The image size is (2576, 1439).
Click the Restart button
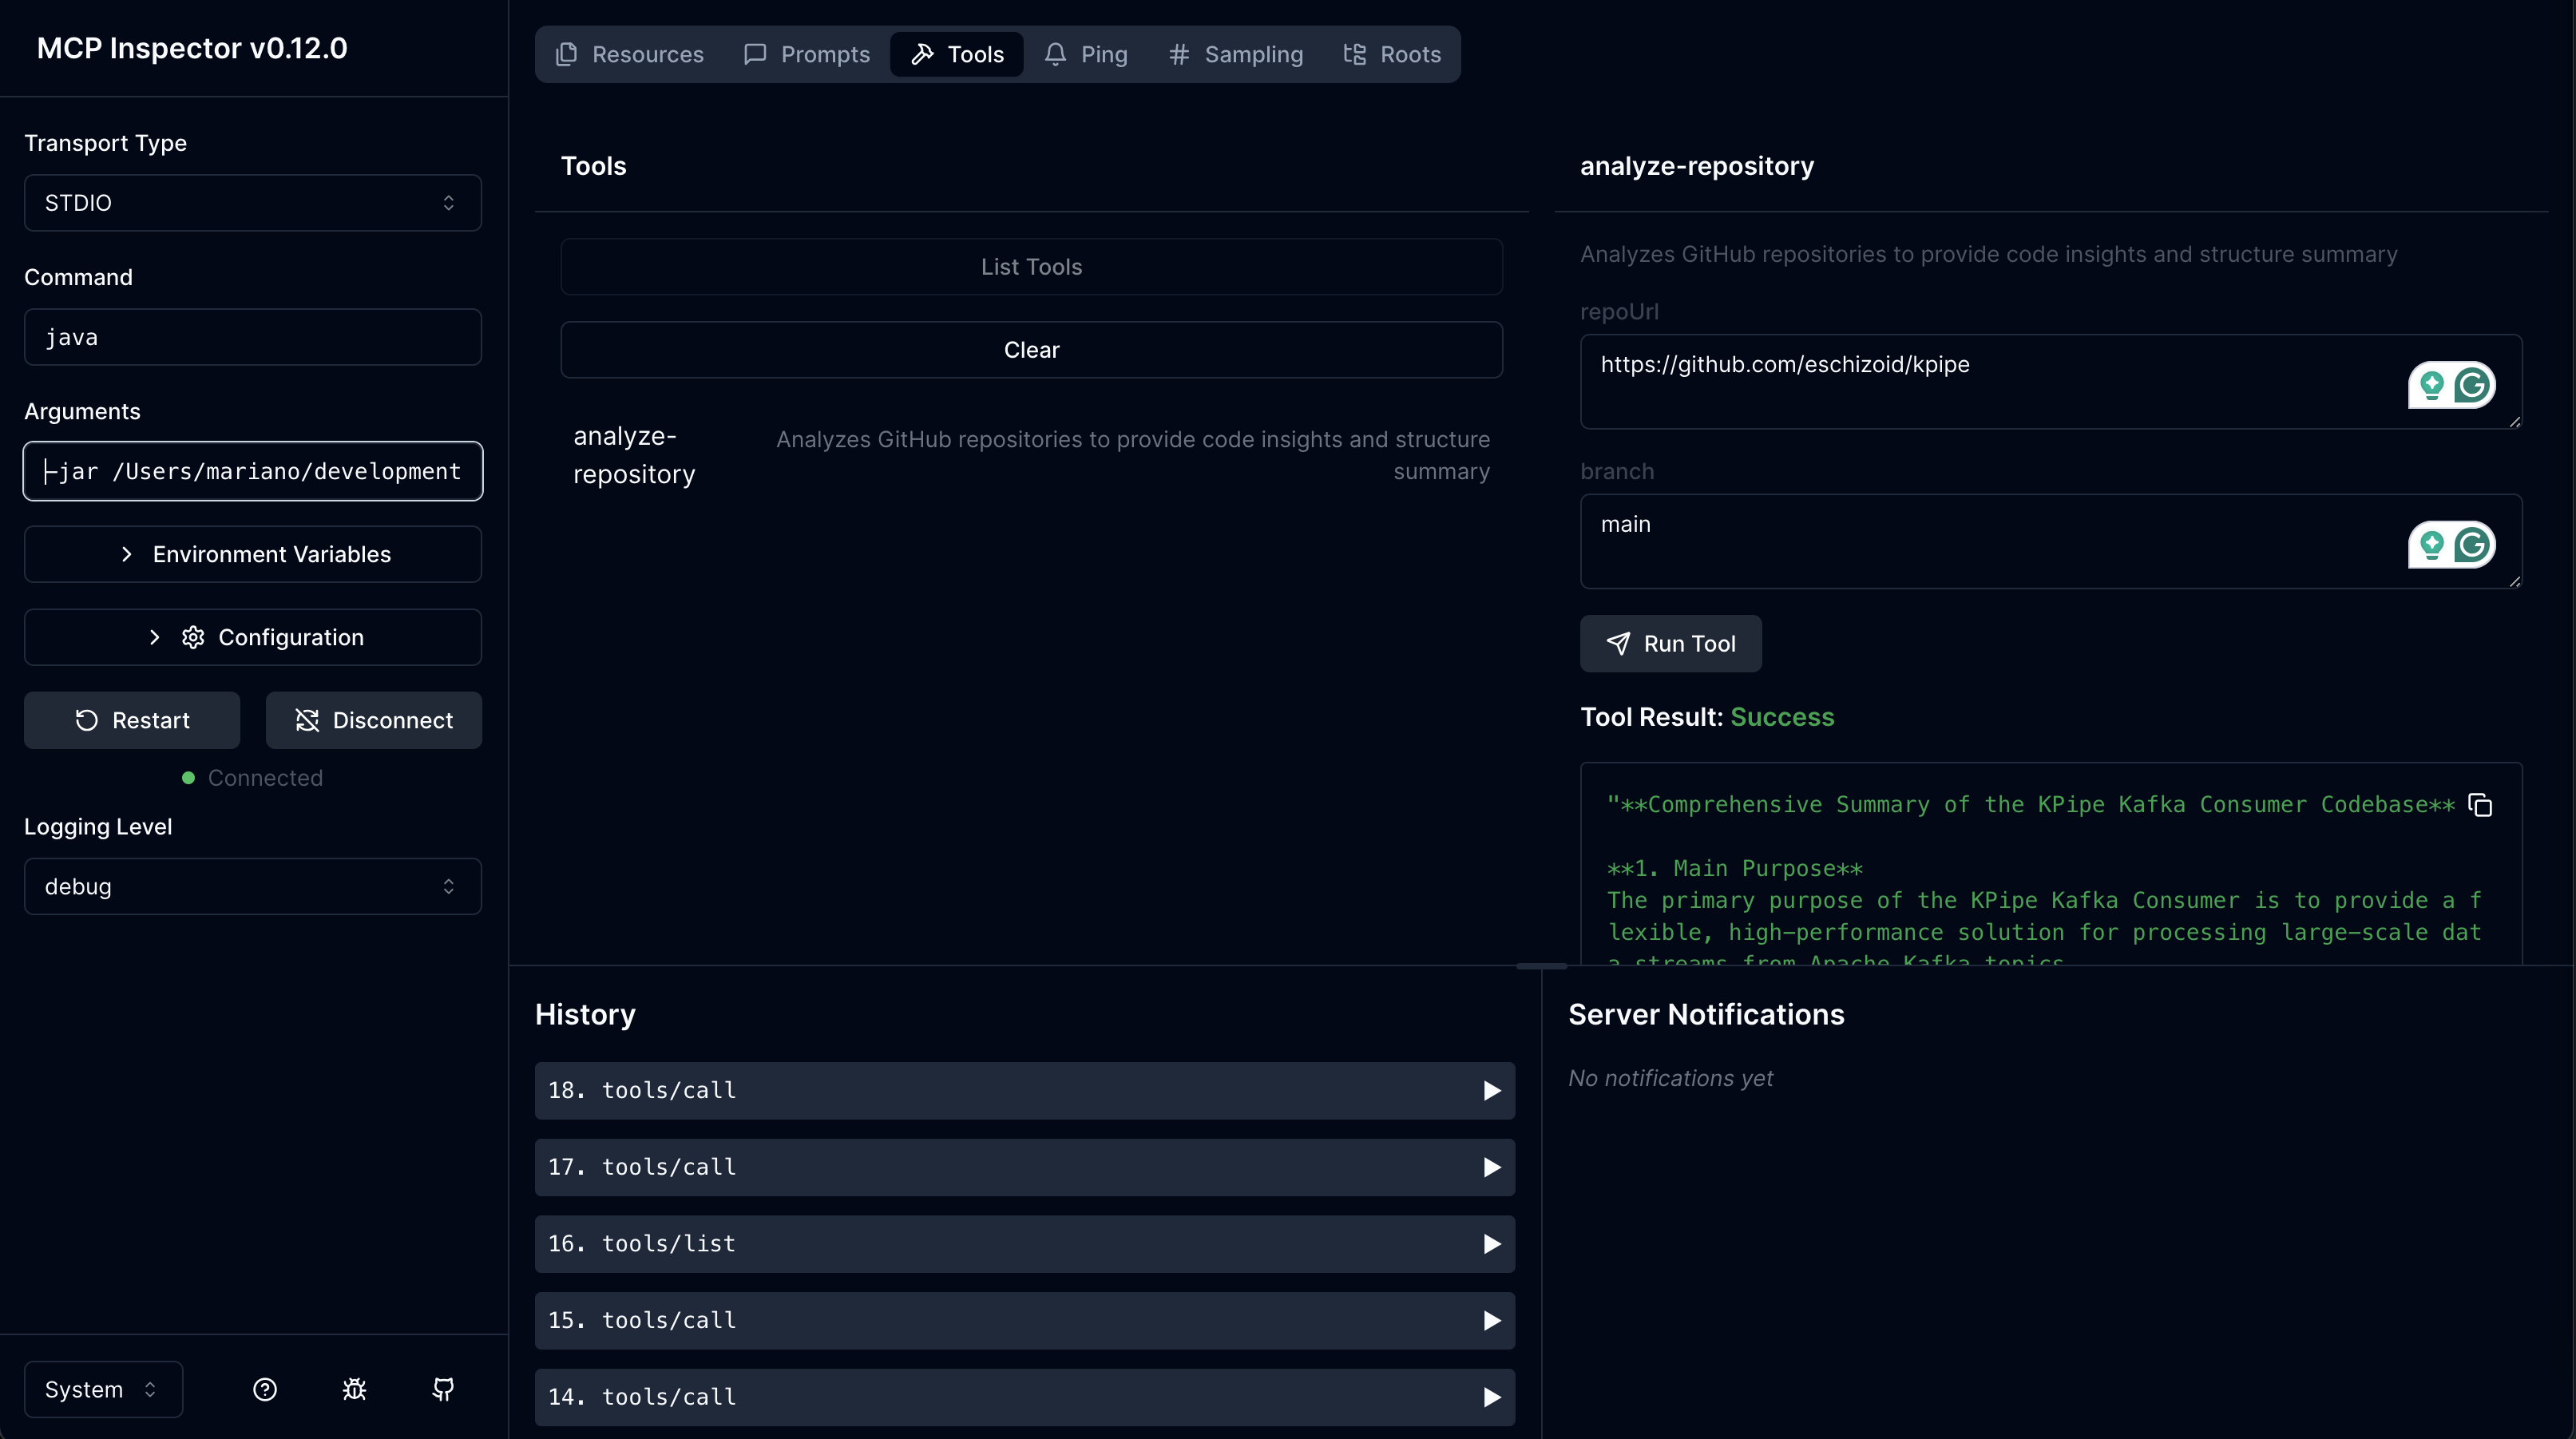132,720
